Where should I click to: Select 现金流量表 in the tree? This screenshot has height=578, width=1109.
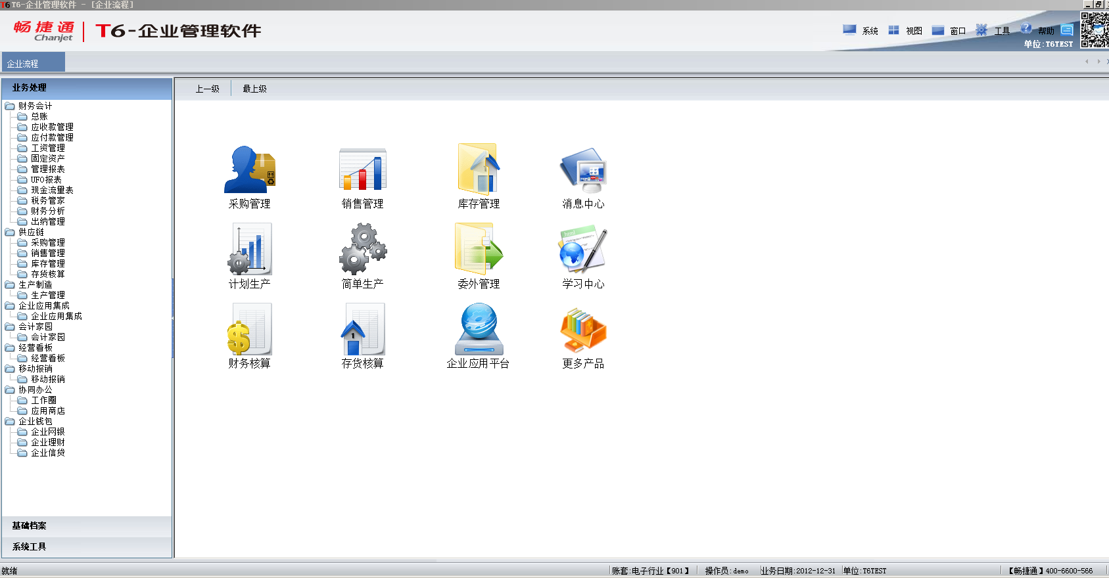tap(52, 190)
